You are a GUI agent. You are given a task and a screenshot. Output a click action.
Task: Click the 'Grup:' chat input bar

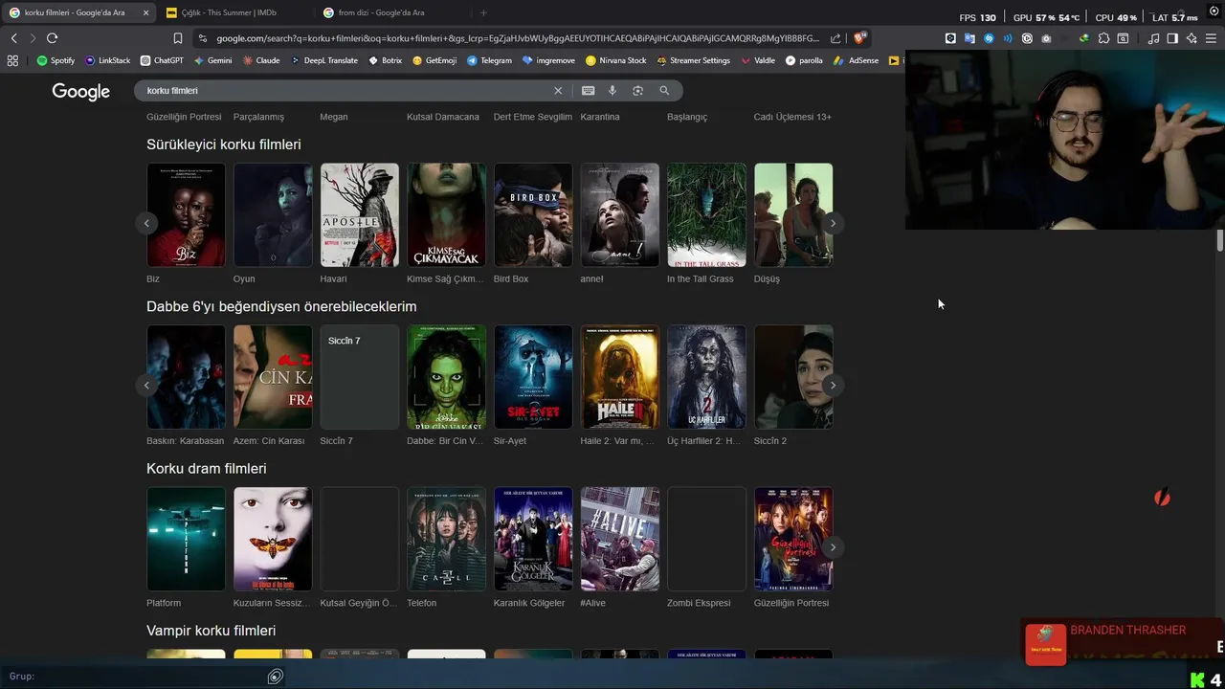pyautogui.click(x=144, y=677)
